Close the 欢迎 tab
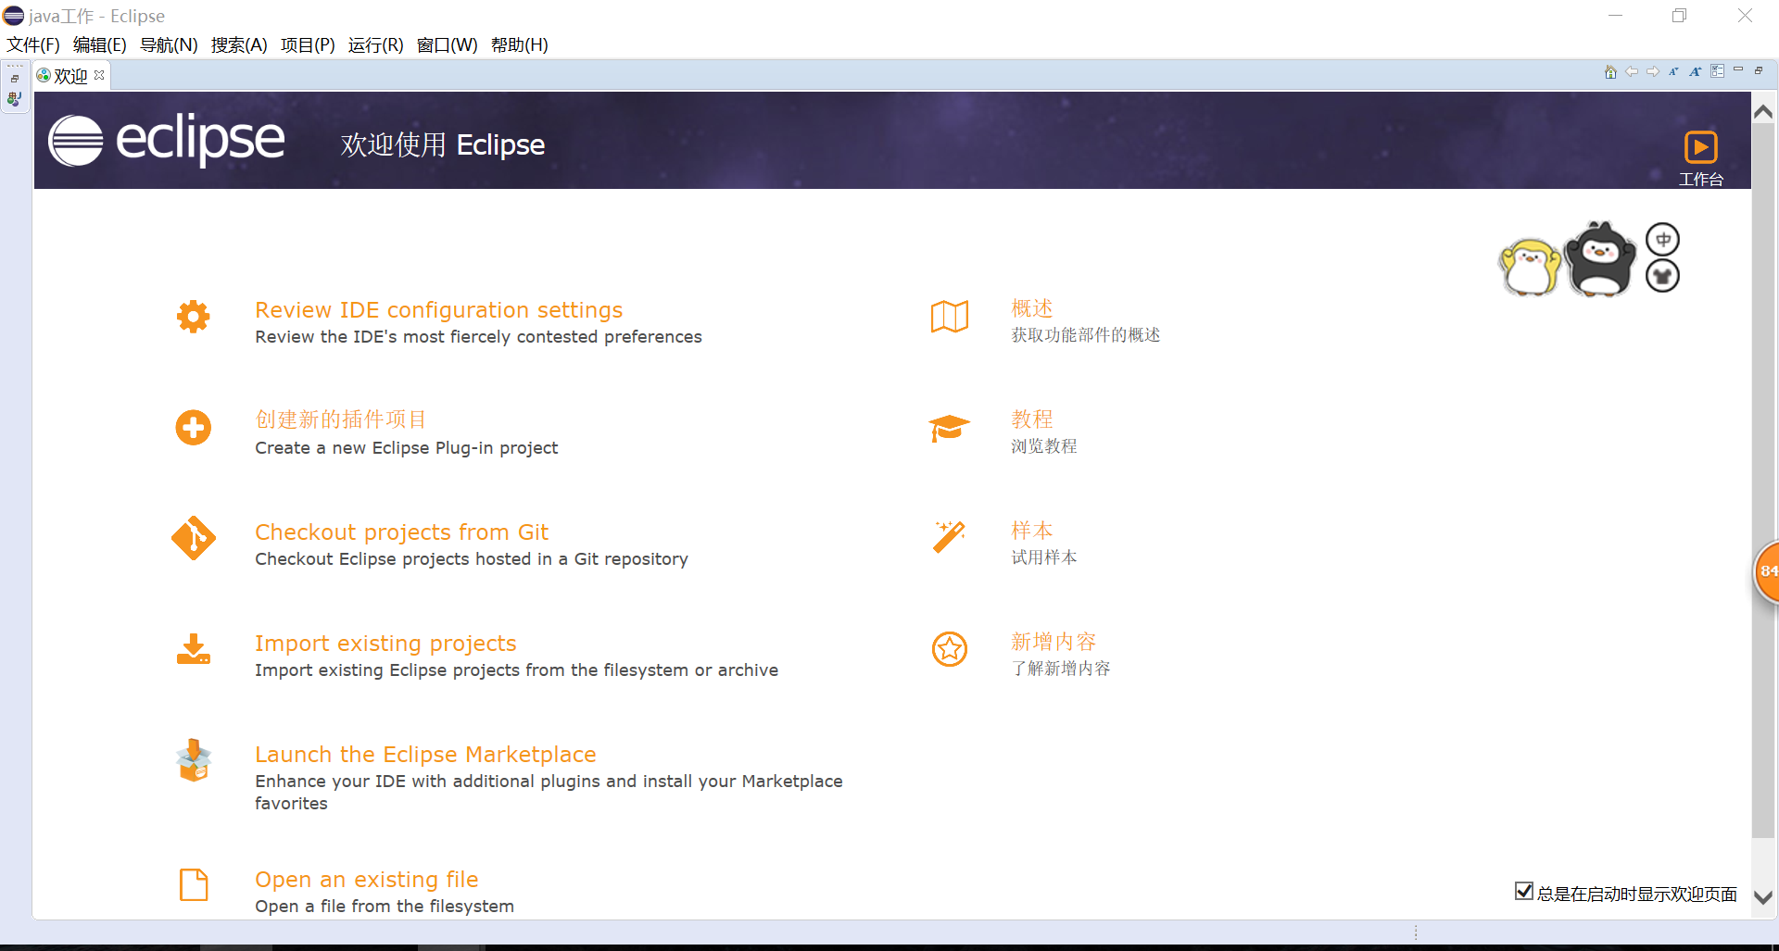The width and height of the screenshot is (1779, 951). [99, 75]
